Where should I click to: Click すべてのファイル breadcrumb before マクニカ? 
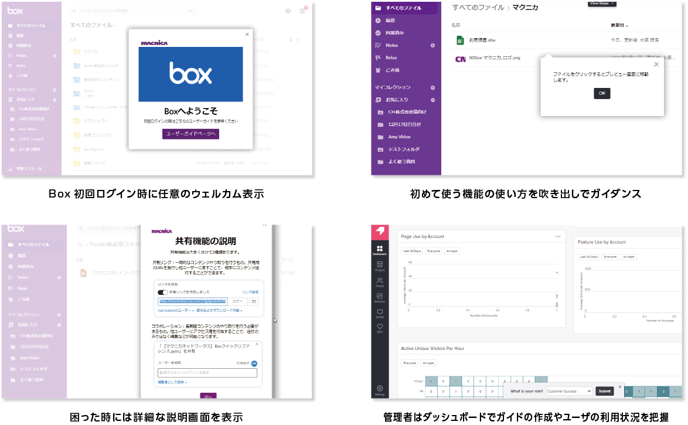point(478,8)
